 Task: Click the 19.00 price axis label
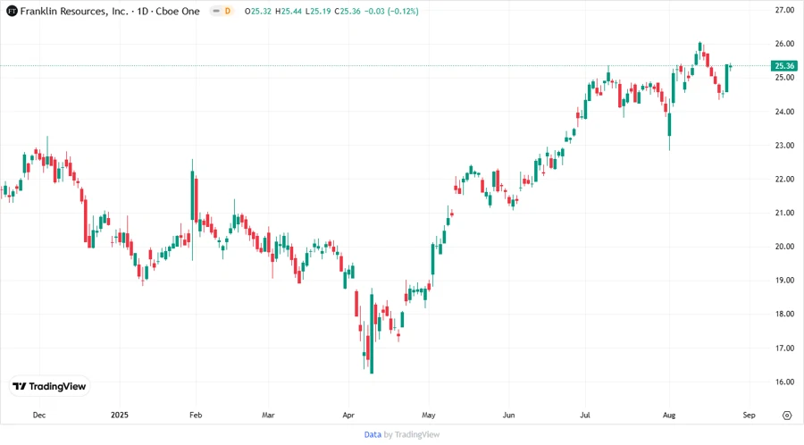784,281
